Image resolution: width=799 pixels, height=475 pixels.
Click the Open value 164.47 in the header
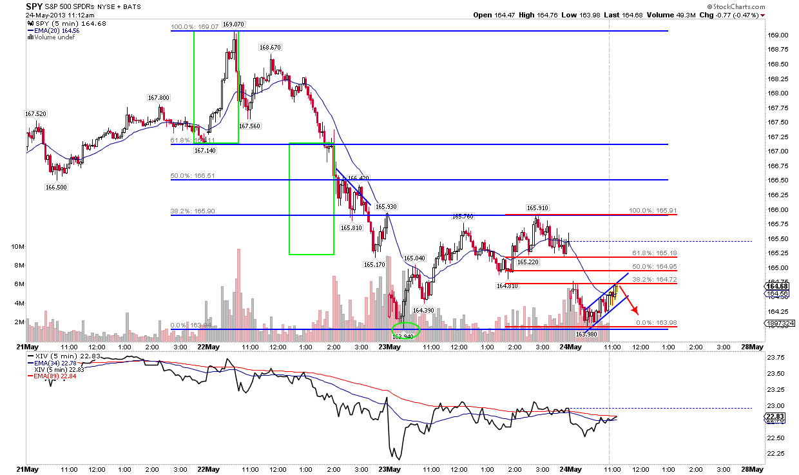point(506,15)
